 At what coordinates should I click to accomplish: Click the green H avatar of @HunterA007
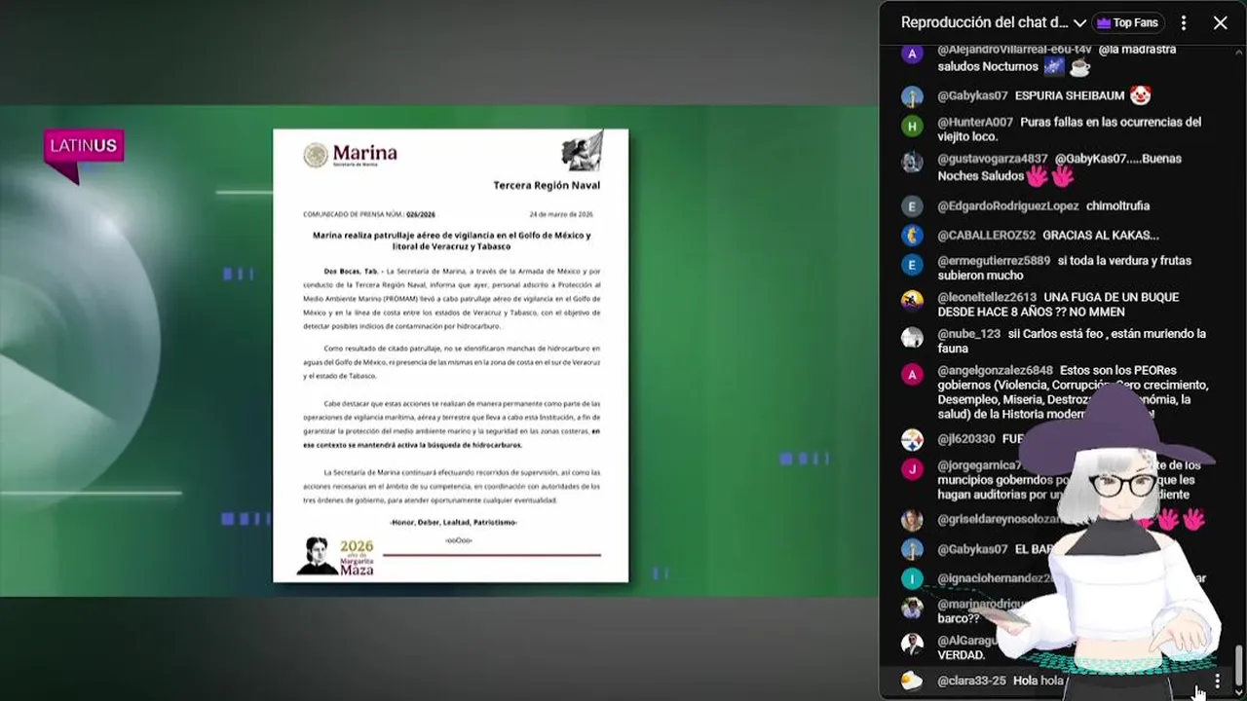[912, 126]
